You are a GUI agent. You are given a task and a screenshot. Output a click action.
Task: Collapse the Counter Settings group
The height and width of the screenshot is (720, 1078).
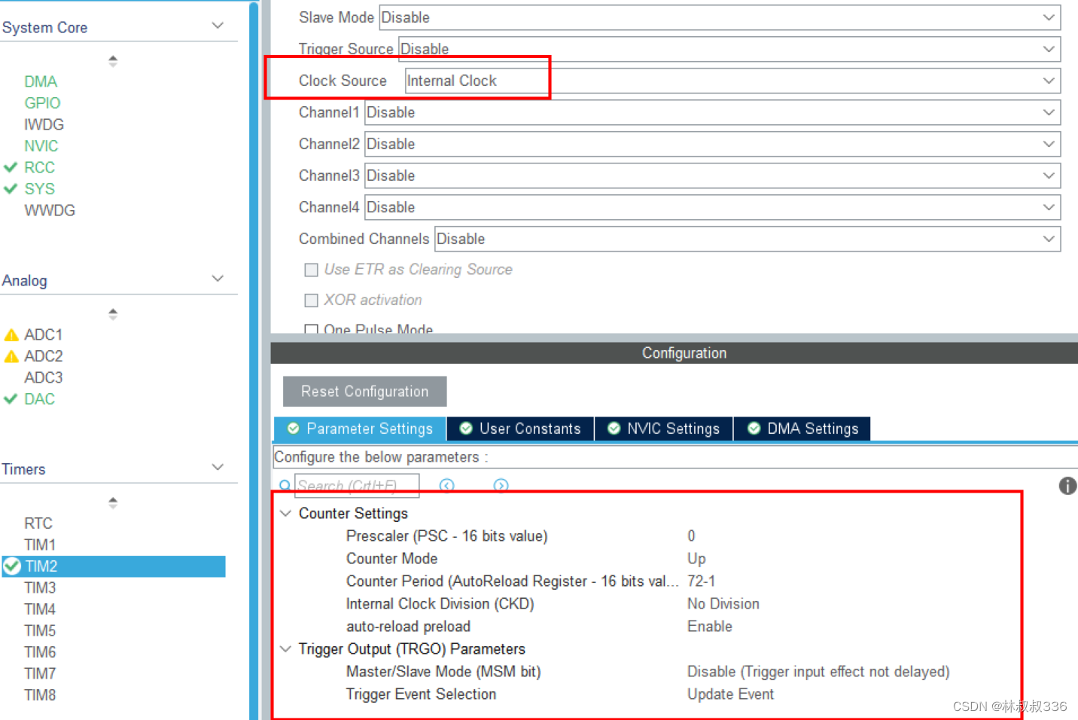click(x=285, y=514)
